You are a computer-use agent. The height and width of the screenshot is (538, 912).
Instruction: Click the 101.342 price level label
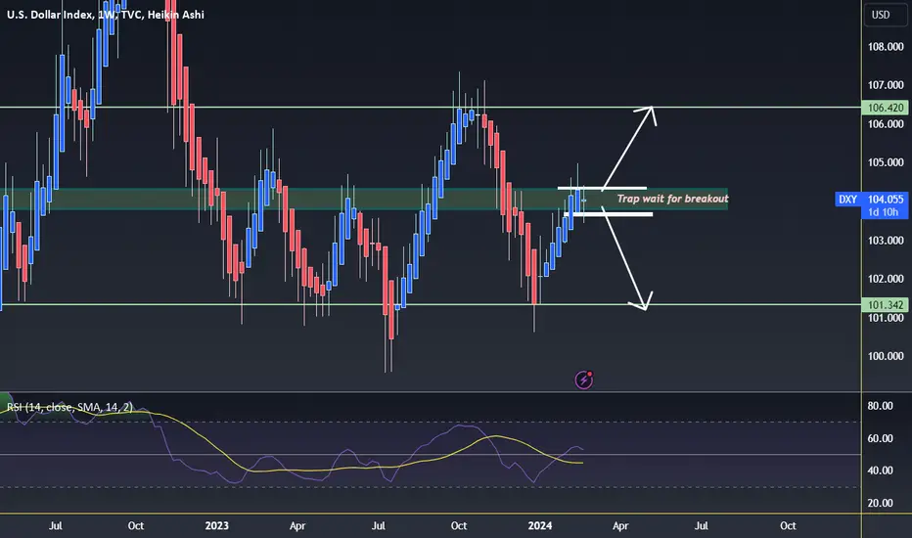click(886, 305)
